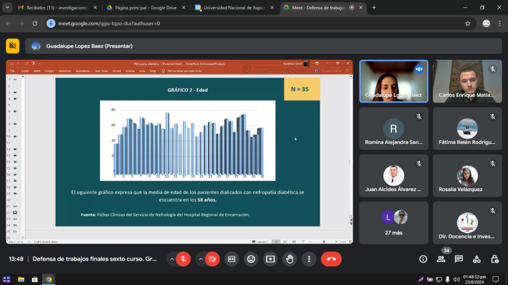Open the activities panel
508x285 pixels.
point(477,259)
